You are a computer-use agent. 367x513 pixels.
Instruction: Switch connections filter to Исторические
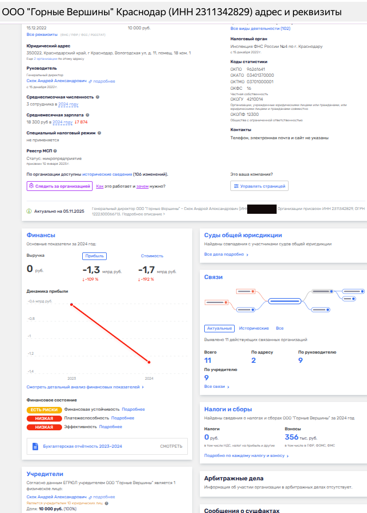coord(254,329)
